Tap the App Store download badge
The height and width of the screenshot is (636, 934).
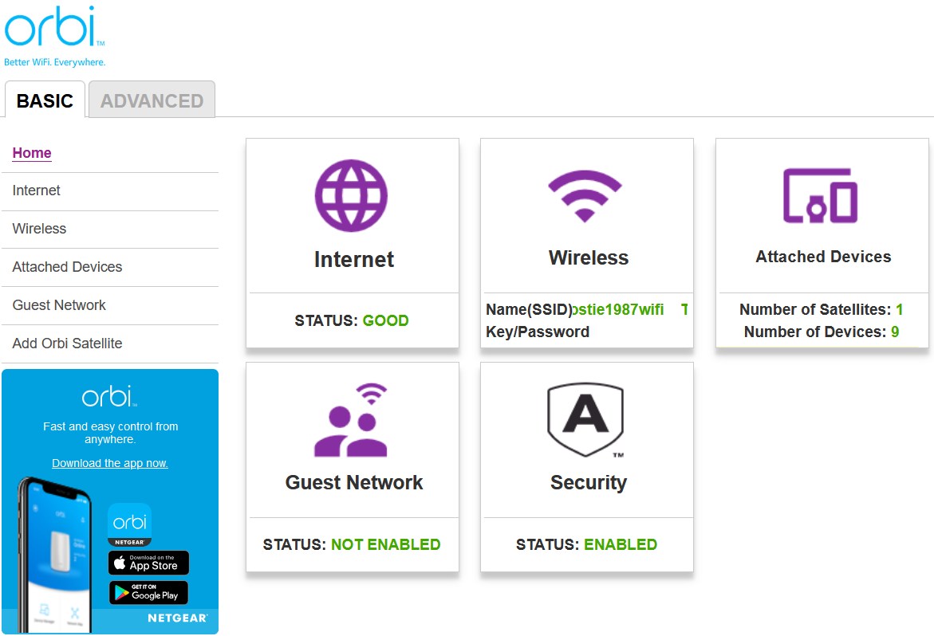pyautogui.click(x=149, y=563)
